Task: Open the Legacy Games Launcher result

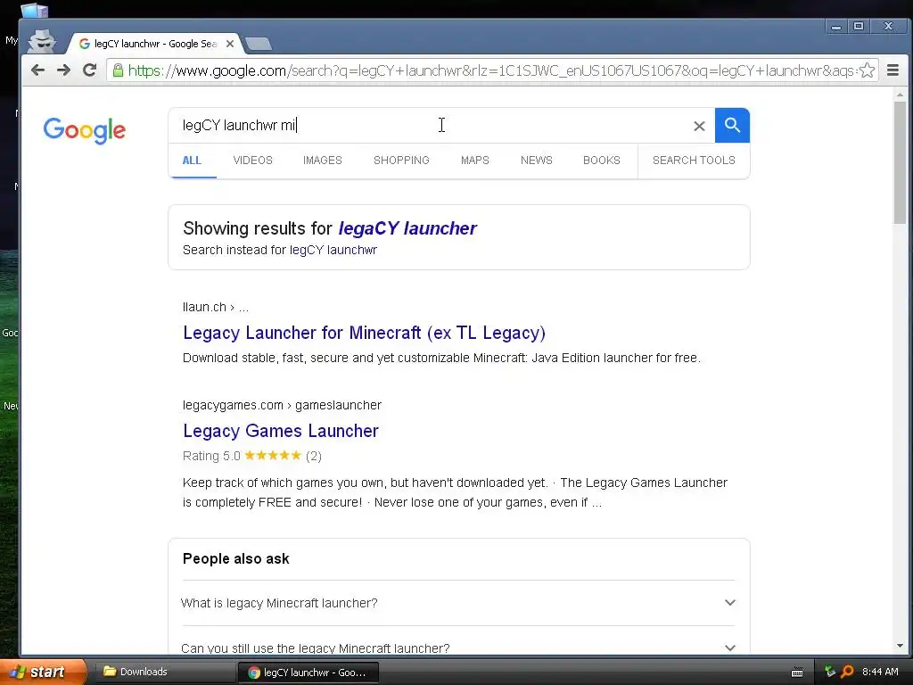Action: click(x=281, y=431)
